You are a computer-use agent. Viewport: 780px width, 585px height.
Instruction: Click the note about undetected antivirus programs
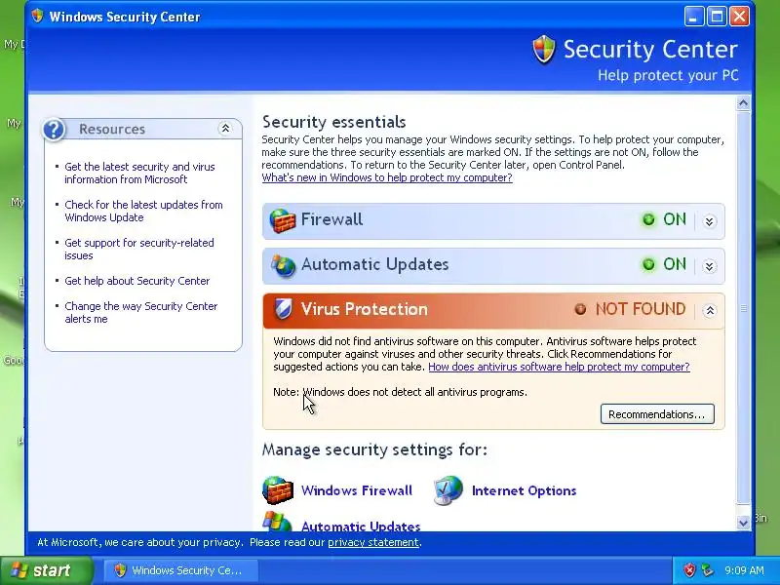[400, 392]
